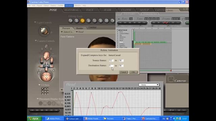Open the Animation Sets tab
Image resolution: width=216 pixels, height=121 pixels.
pos(150,14)
